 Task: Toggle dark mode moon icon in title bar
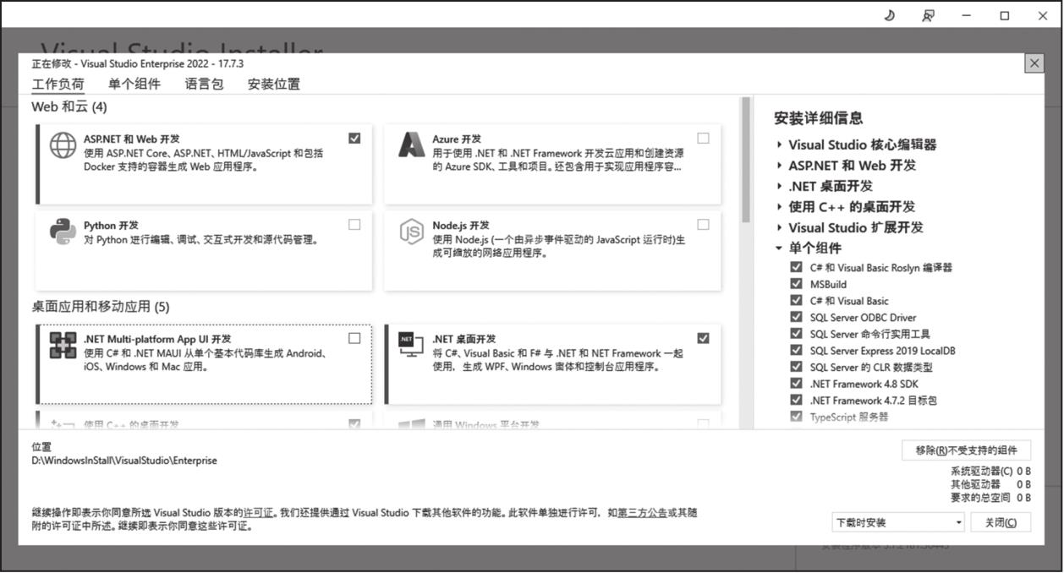point(889,15)
